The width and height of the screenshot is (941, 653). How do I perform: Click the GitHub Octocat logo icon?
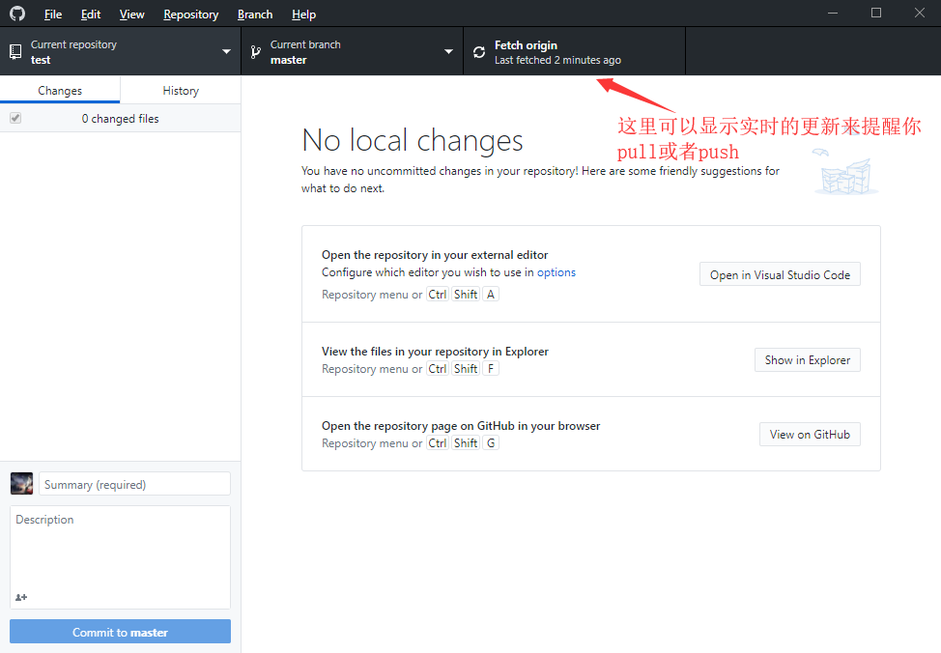(17, 14)
